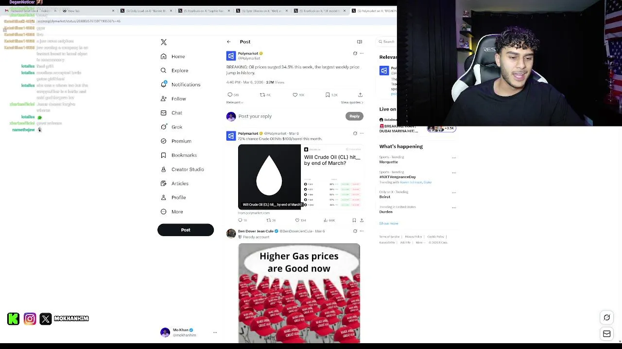Open options for Marquette trend
The height and width of the screenshot is (349, 622).
click(454, 158)
